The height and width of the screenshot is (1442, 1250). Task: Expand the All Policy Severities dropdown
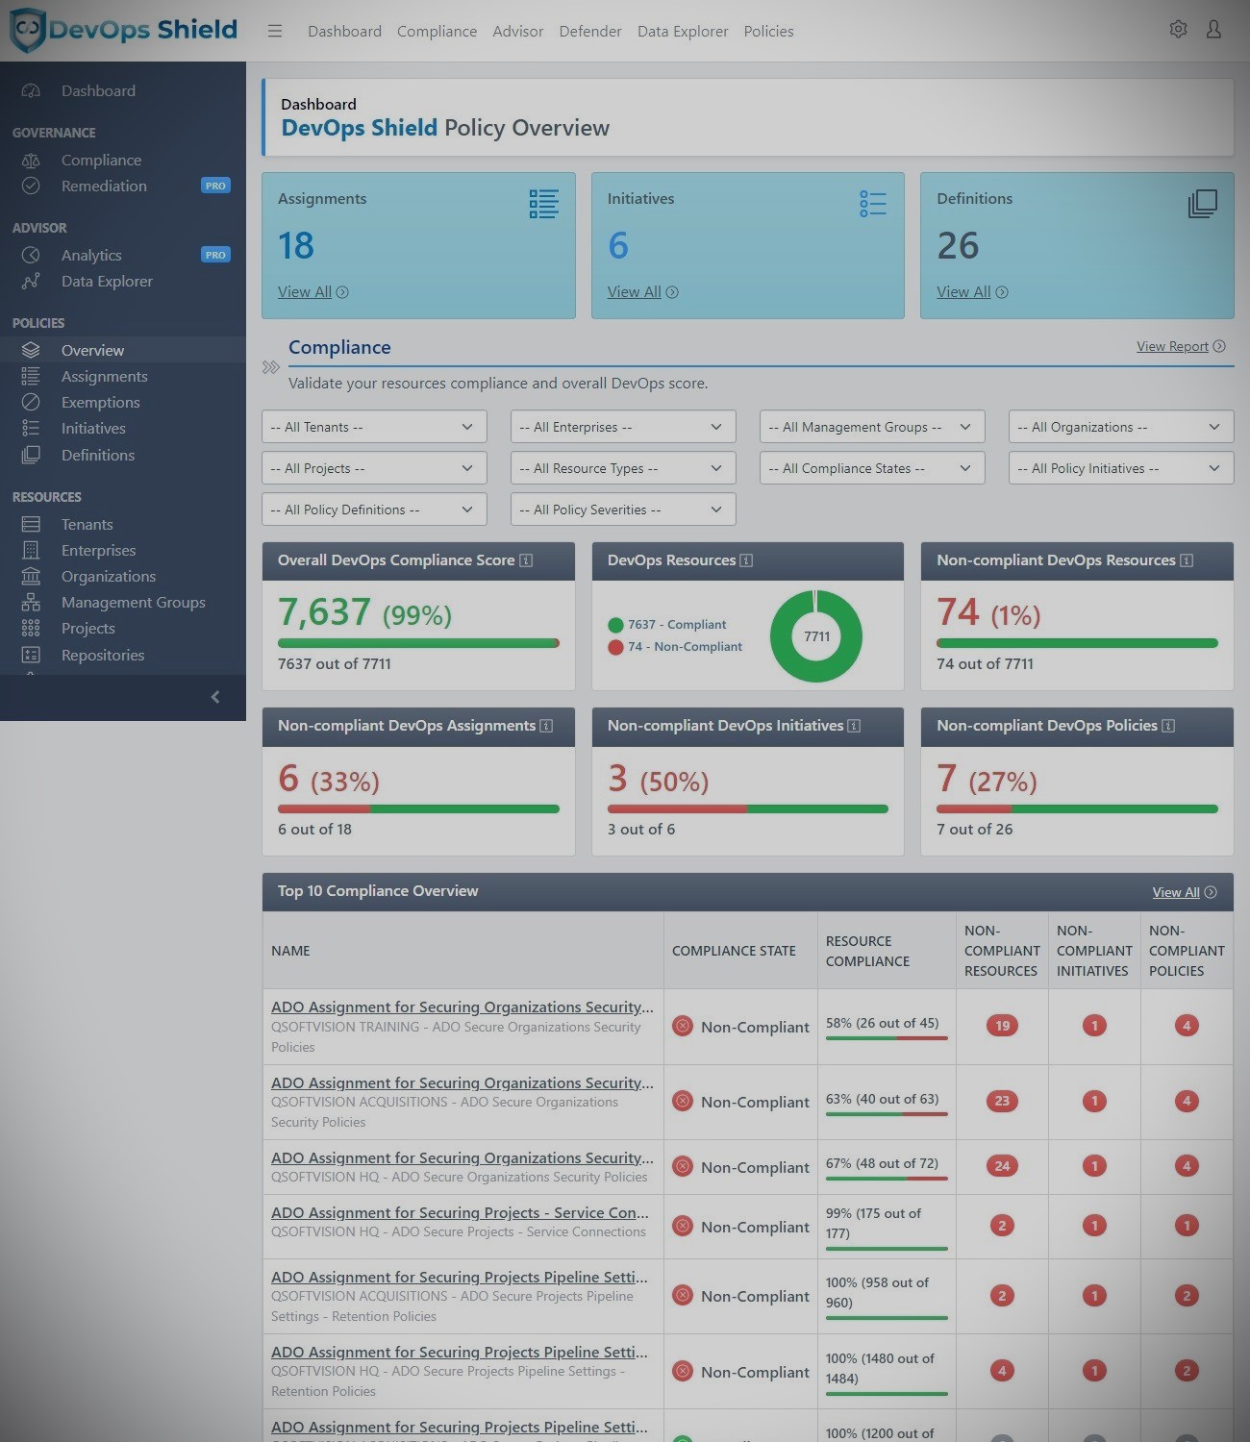pos(622,510)
